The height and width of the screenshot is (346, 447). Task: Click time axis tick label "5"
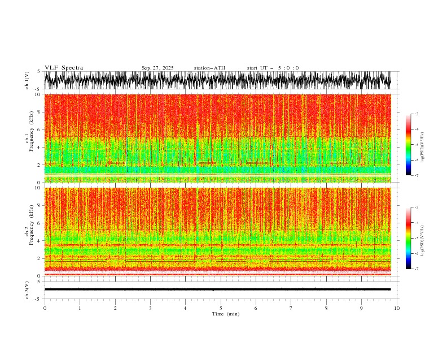point(221,308)
